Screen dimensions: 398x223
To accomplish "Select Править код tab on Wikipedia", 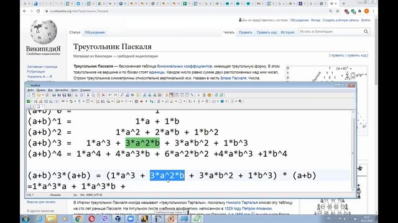I will 266,32.
